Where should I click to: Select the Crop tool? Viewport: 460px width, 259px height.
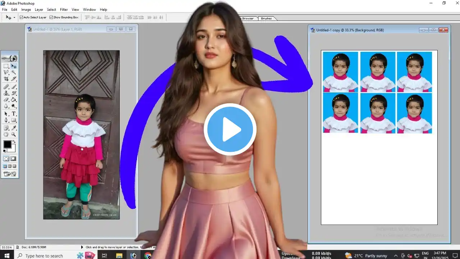(6, 79)
